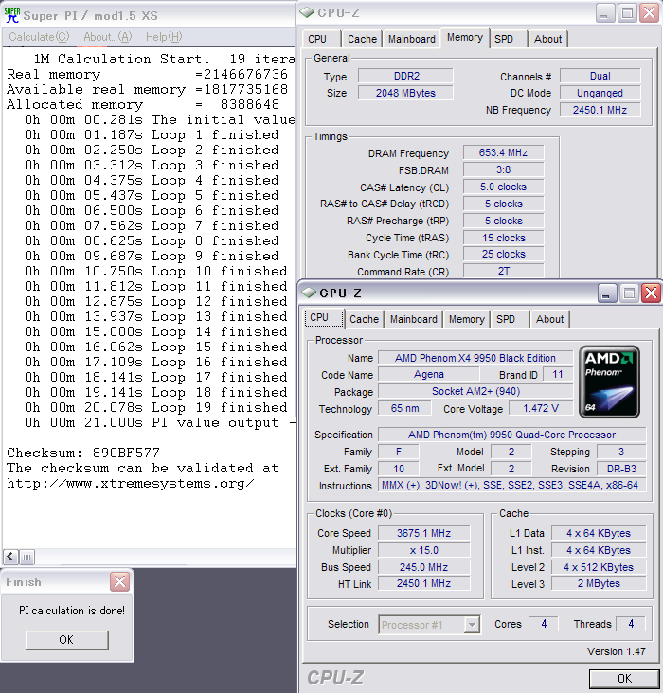The height and width of the screenshot is (693, 663).
Task: Close the top CPU-Z Memory window
Action: point(650,13)
